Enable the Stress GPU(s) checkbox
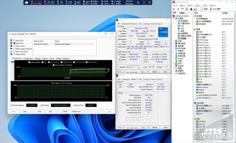Image resolution: width=236 pixels, height=143 pixels. pyautogui.click(x=14, y=54)
